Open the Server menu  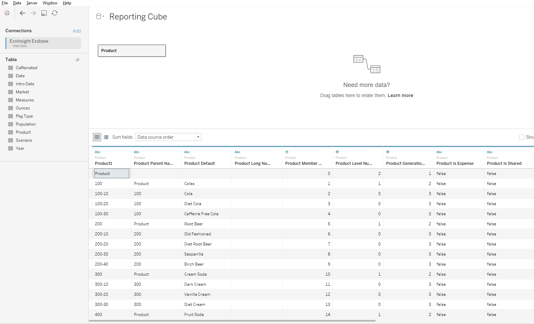[x=32, y=3]
